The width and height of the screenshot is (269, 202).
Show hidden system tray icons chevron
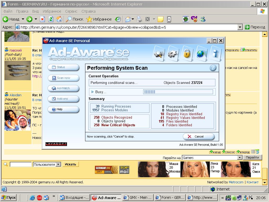click(x=223, y=198)
